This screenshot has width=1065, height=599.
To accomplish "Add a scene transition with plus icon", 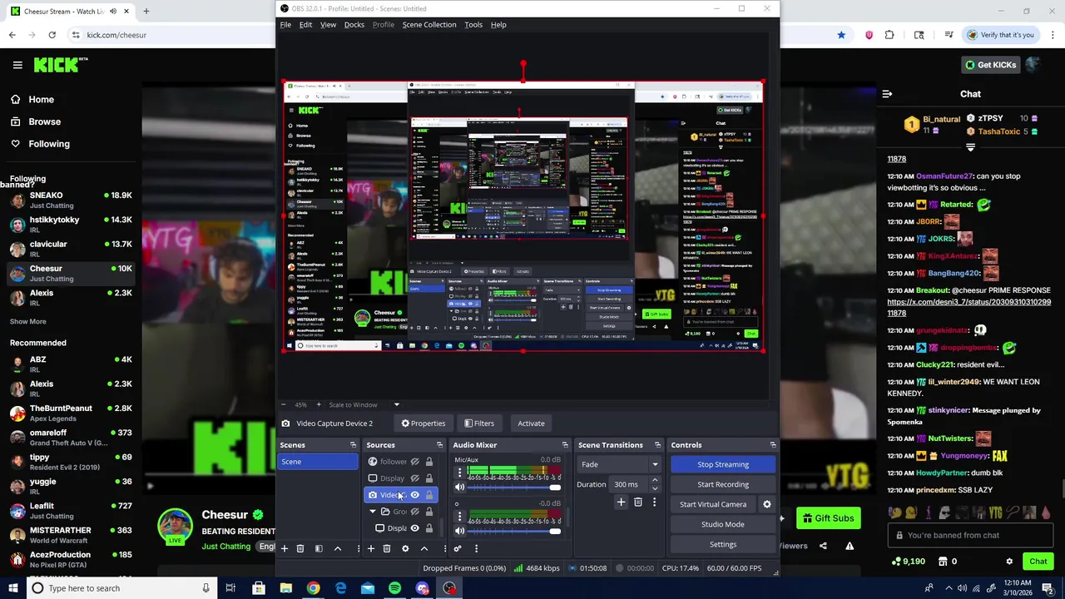I will (x=621, y=502).
